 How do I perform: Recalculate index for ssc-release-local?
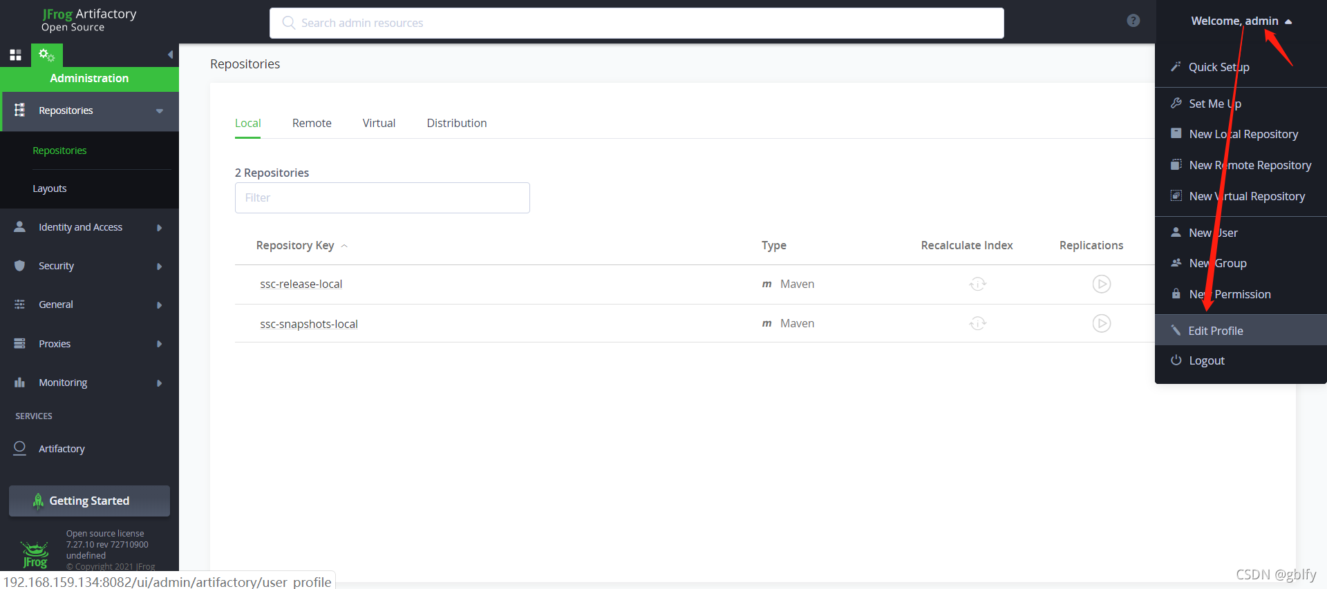[977, 284]
